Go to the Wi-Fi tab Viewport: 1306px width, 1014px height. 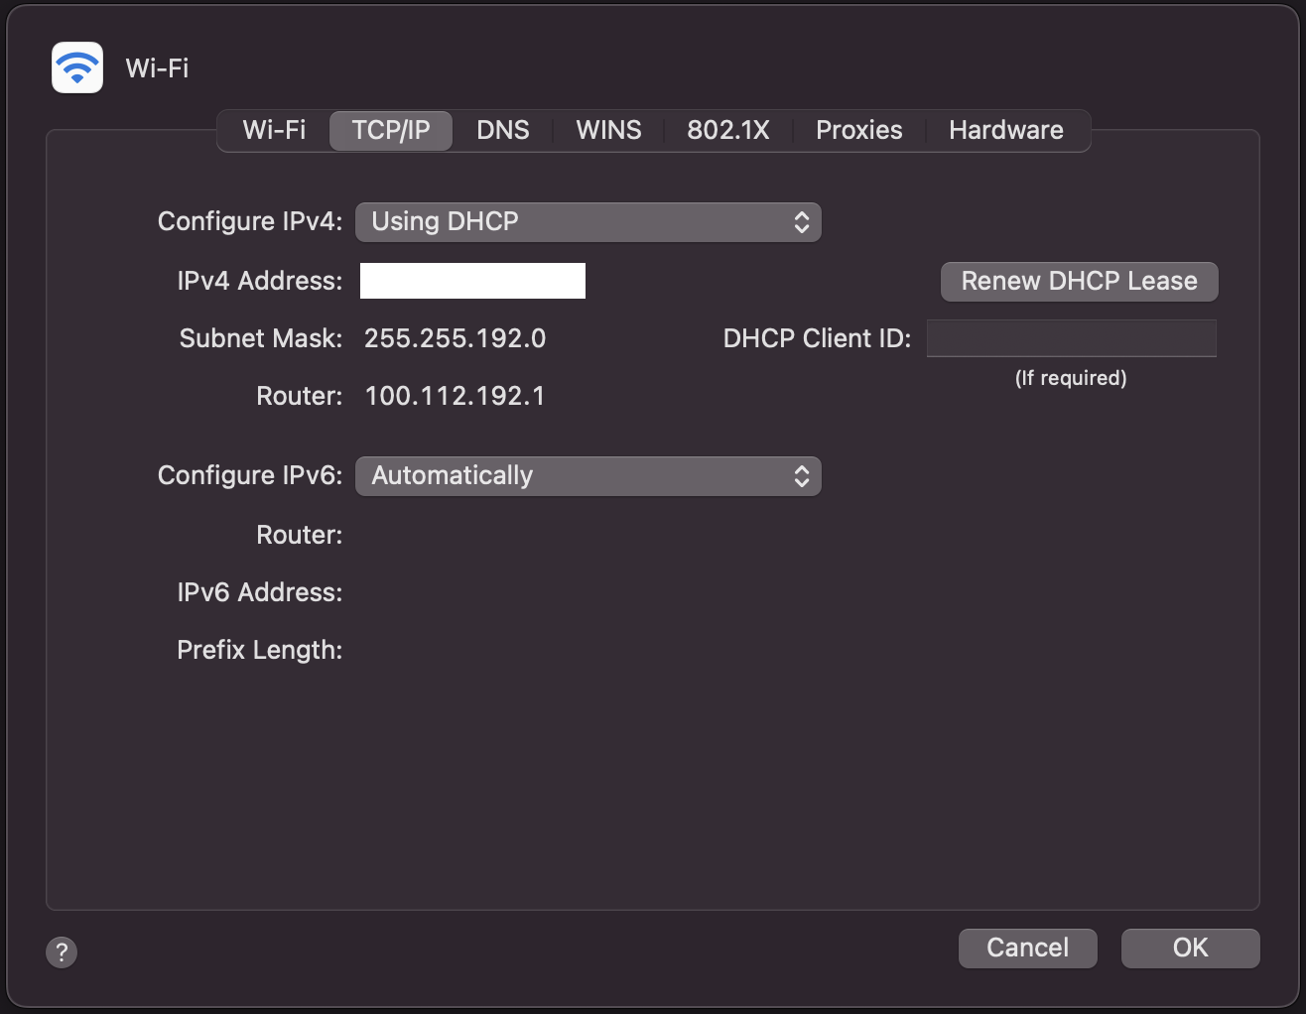pos(274,130)
